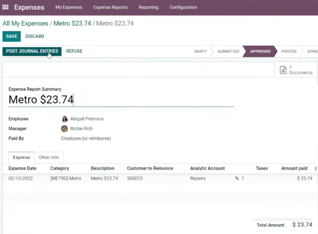This screenshot has height=234, width=318.
Task: Open the Configuration menu
Action: (183, 7)
